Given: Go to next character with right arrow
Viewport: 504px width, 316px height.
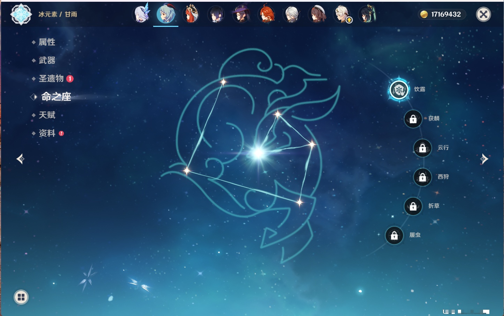Looking at the screenshot, I should tap(484, 159).
